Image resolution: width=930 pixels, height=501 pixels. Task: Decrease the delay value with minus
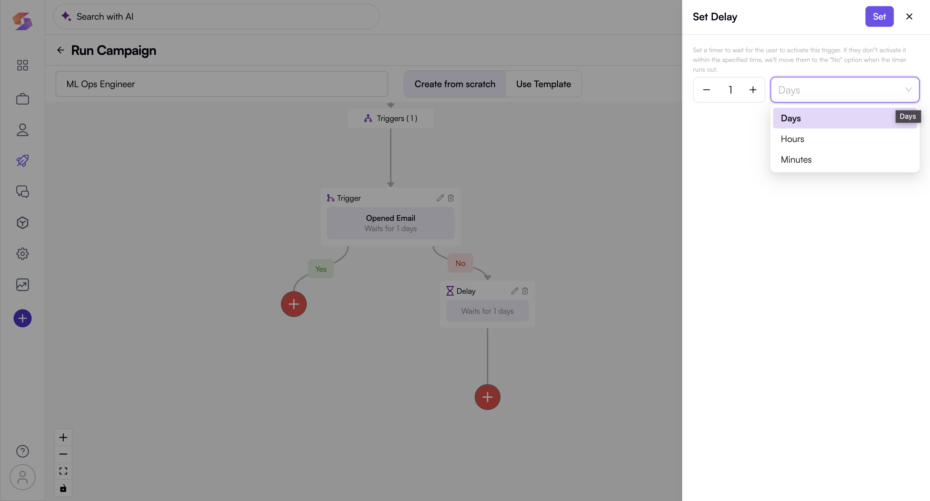tap(707, 90)
